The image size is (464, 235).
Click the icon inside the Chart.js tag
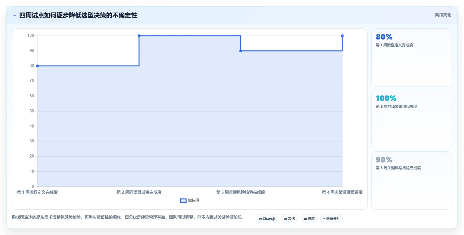click(260, 219)
